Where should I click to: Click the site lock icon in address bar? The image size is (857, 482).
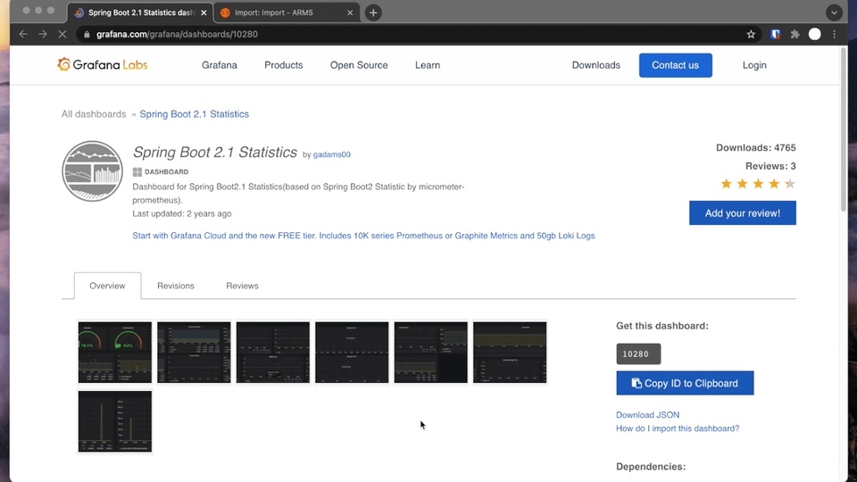(87, 34)
